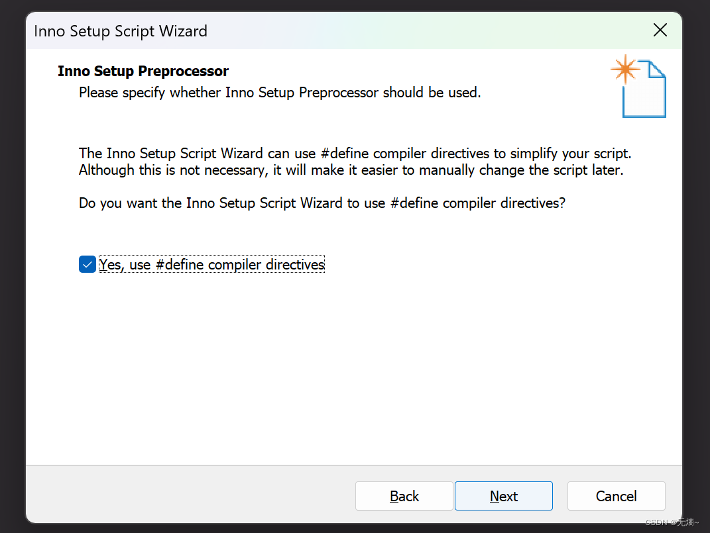
Task: Click the highlighted default Next button border
Action: (x=503, y=483)
